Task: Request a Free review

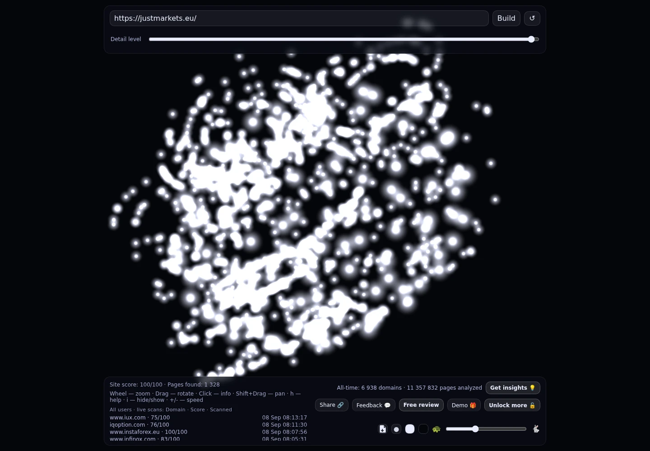Action: click(x=421, y=405)
